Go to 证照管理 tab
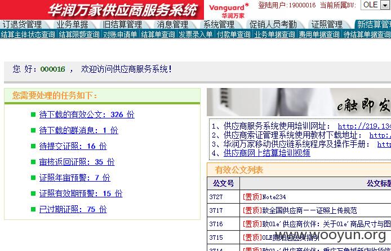This screenshot has width=391, height=251. click(x=327, y=24)
